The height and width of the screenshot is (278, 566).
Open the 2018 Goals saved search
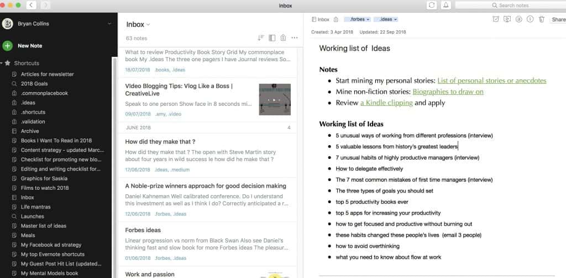(34, 83)
